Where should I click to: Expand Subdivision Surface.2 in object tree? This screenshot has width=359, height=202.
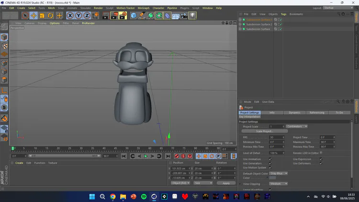point(240,24)
